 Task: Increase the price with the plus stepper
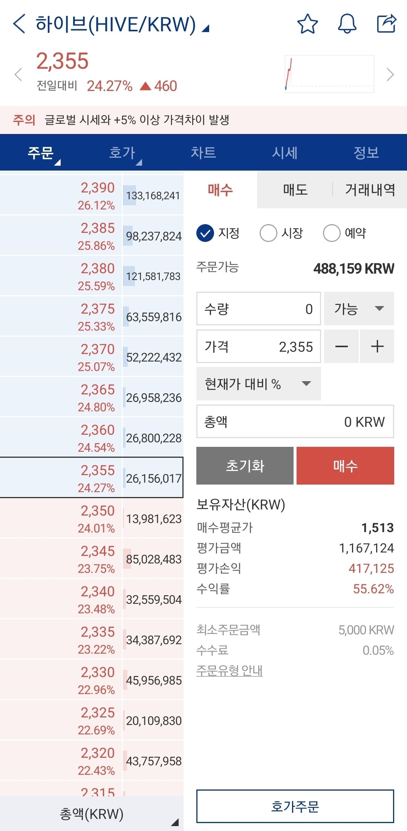(377, 346)
